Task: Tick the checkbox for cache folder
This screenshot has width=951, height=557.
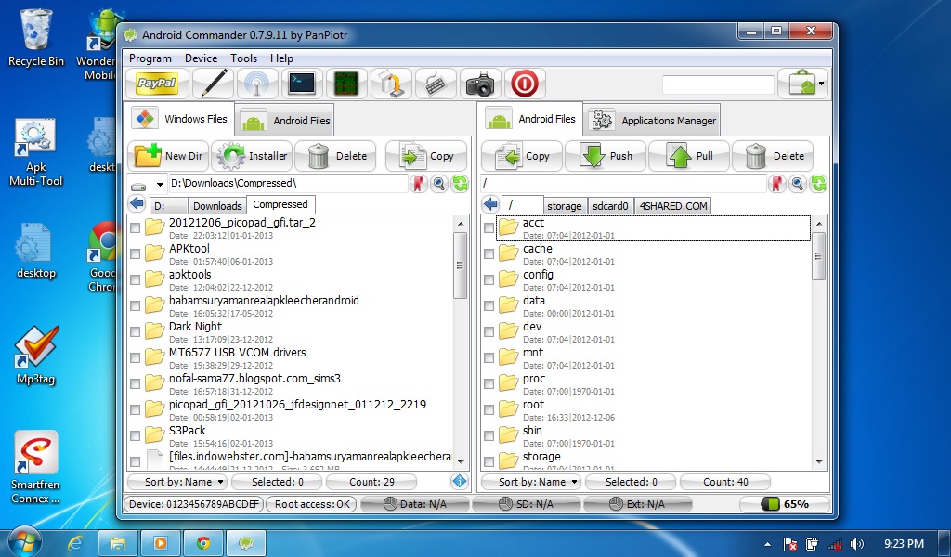Action: pos(489,253)
